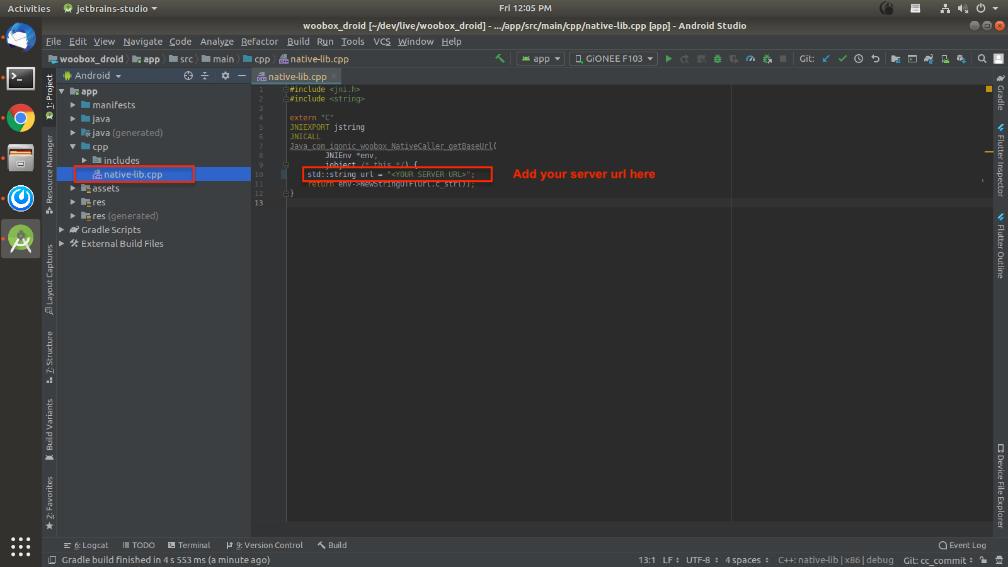The height and width of the screenshot is (567, 1008).
Task: Expand the manifests folder
Action: click(73, 105)
